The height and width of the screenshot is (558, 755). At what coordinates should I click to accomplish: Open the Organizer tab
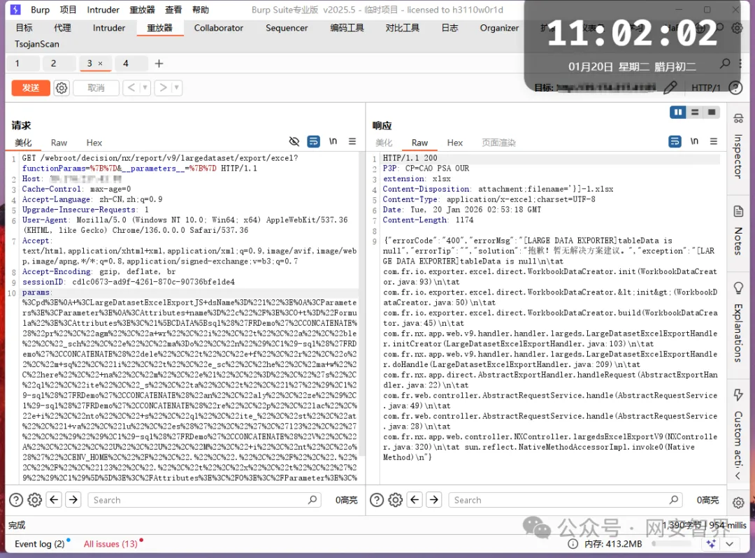click(x=499, y=28)
